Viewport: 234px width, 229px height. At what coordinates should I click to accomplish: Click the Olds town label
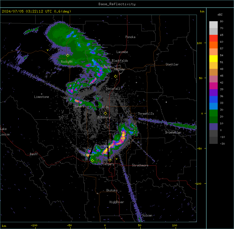105,107
